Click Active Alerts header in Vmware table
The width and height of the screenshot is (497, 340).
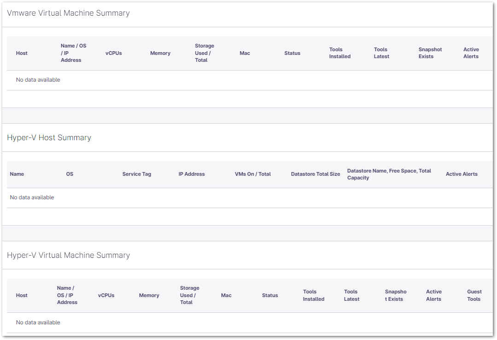pos(471,53)
